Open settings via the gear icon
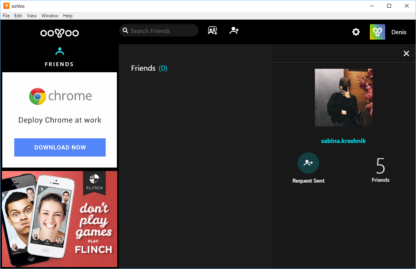This screenshot has height=269, width=416. pos(356,32)
